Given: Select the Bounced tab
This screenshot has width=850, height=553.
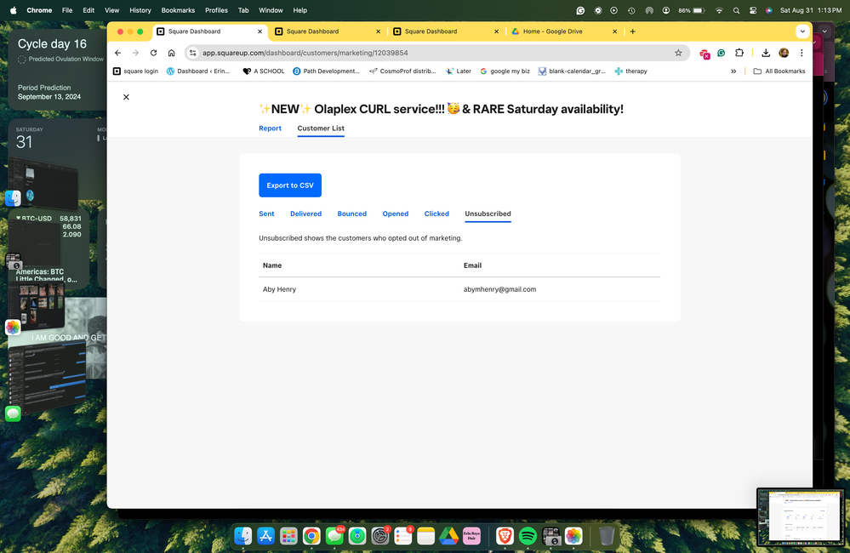Looking at the screenshot, I should click(x=351, y=214).
